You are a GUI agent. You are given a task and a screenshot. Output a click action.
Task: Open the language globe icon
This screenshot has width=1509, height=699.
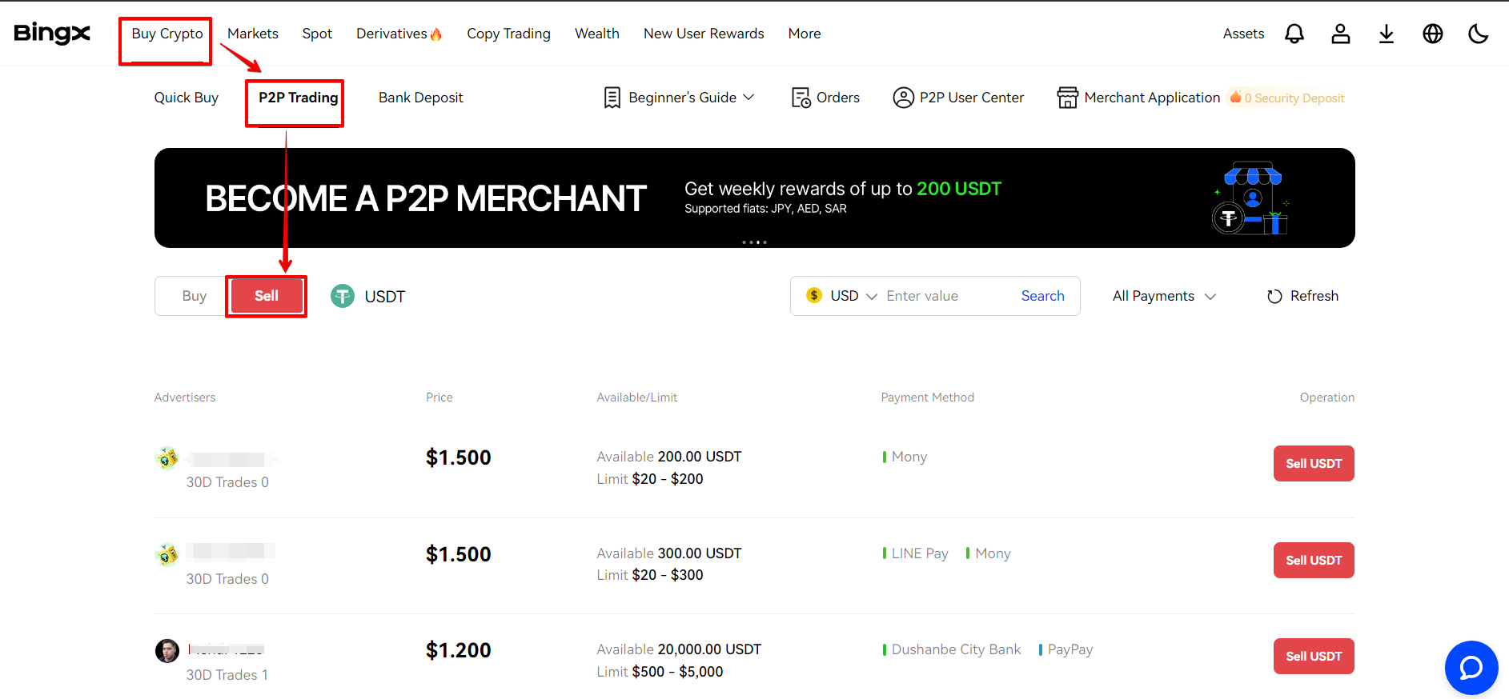1433,34
